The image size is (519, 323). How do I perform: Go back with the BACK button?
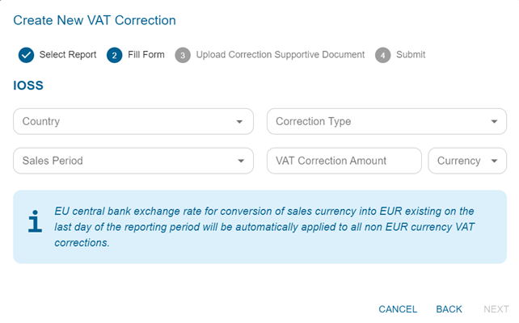pyautogui.click(x=449, y=309)
